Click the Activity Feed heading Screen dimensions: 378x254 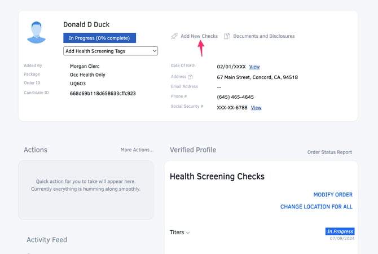[47, 240]
